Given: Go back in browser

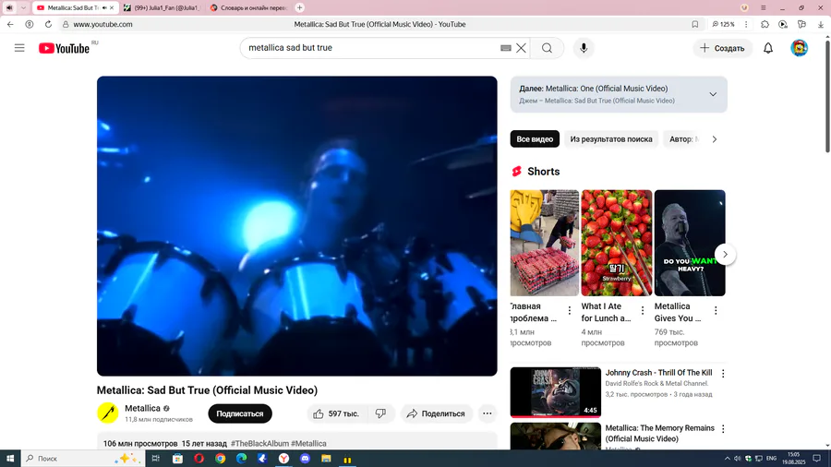Looking at the screenshot, I should [x=10, y=24].
